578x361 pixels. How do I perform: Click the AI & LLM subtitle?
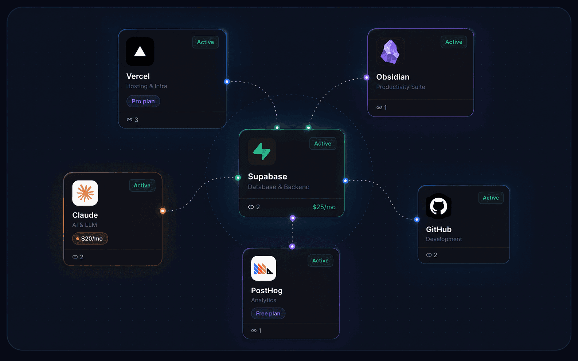85,225
